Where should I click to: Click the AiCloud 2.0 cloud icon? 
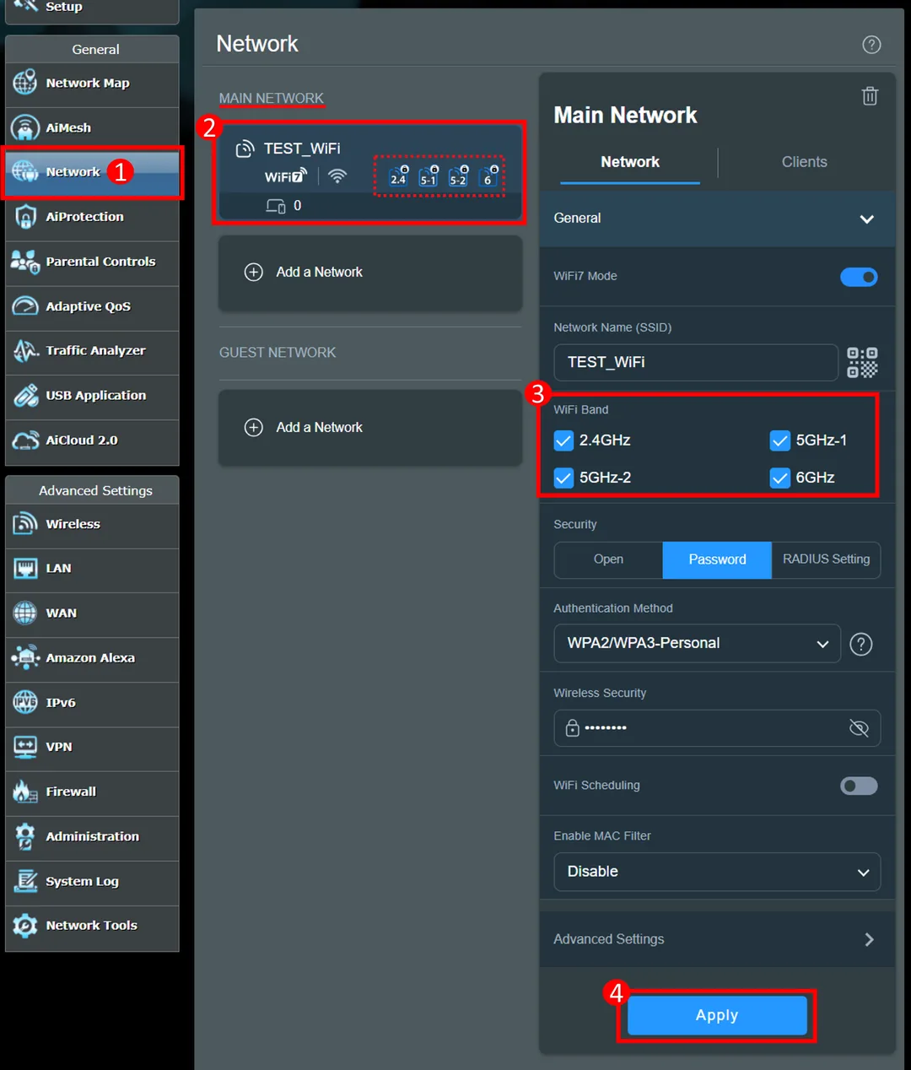(25, 440)
